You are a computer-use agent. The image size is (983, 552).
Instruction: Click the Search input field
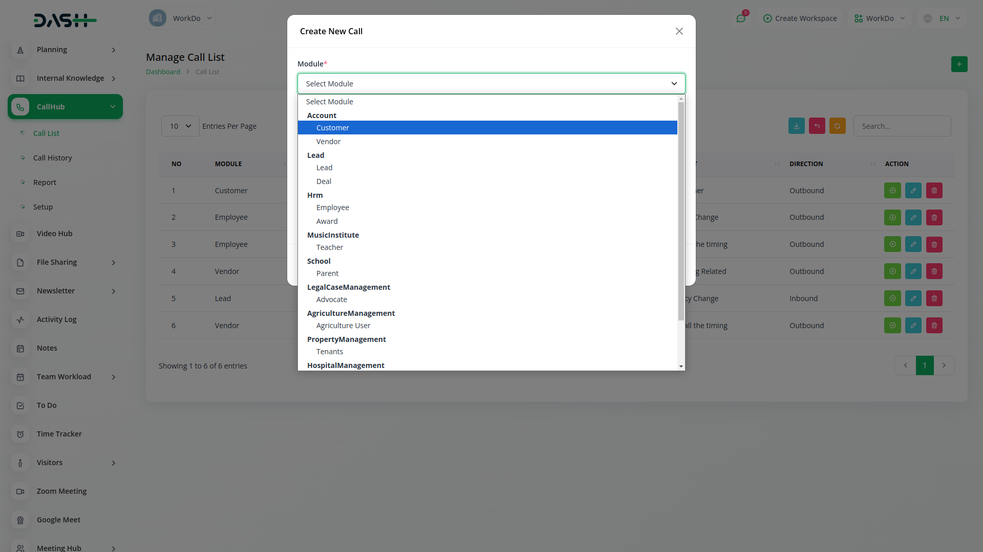[902, 126]
